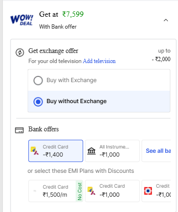Click the green No Cost badge
This screenshot has width=178, height=212.
[x=79, y=191]
